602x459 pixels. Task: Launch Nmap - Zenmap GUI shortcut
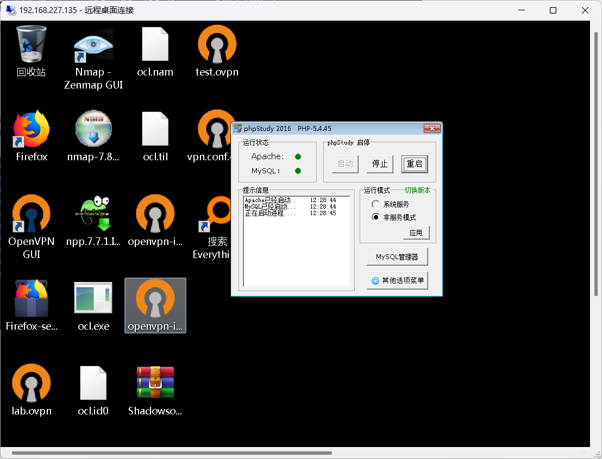tap(93, 45)
